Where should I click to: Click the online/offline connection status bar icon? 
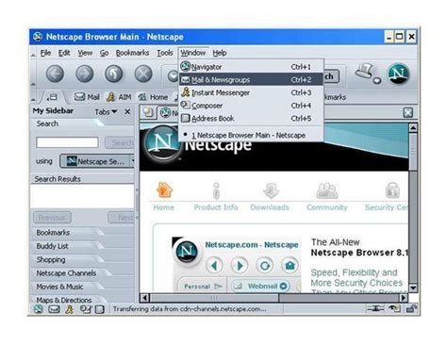tap(375, 309)
